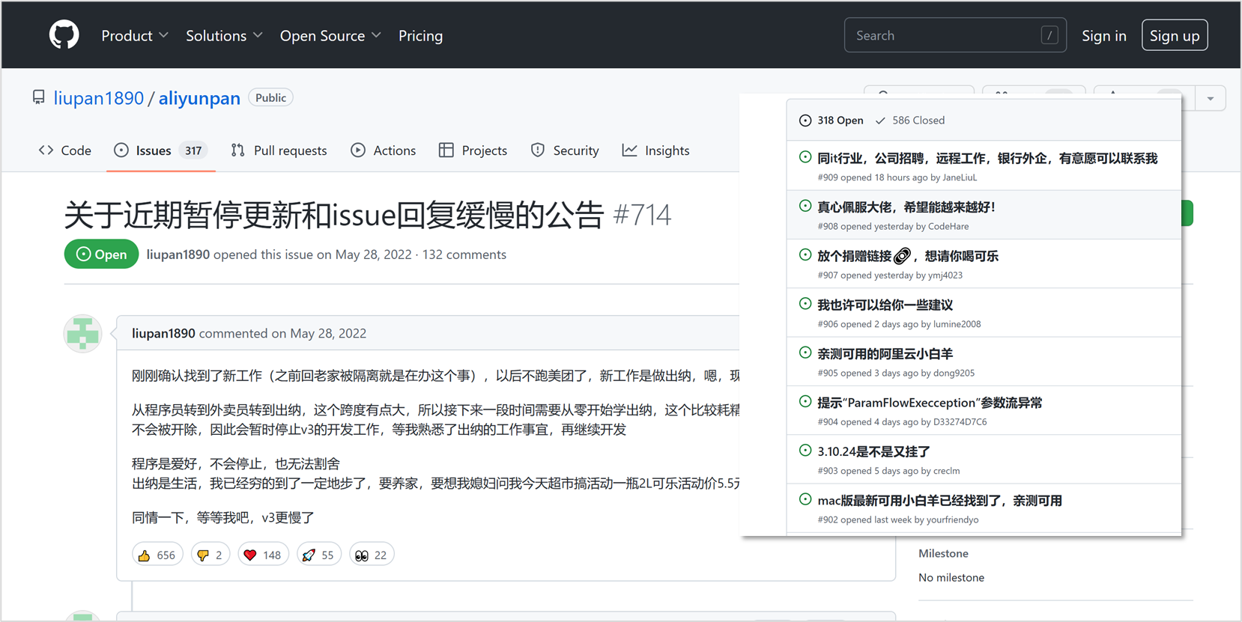This screenshot has width=1242, height=622.
Task: Click open-issue icon of issue #909
Action: [805, 157]
